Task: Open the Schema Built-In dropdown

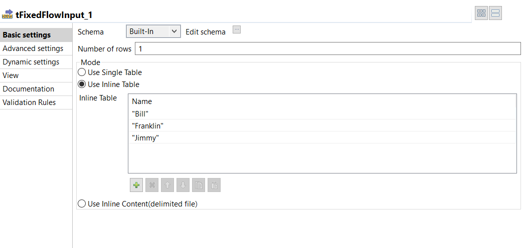Action: point(153,31)
